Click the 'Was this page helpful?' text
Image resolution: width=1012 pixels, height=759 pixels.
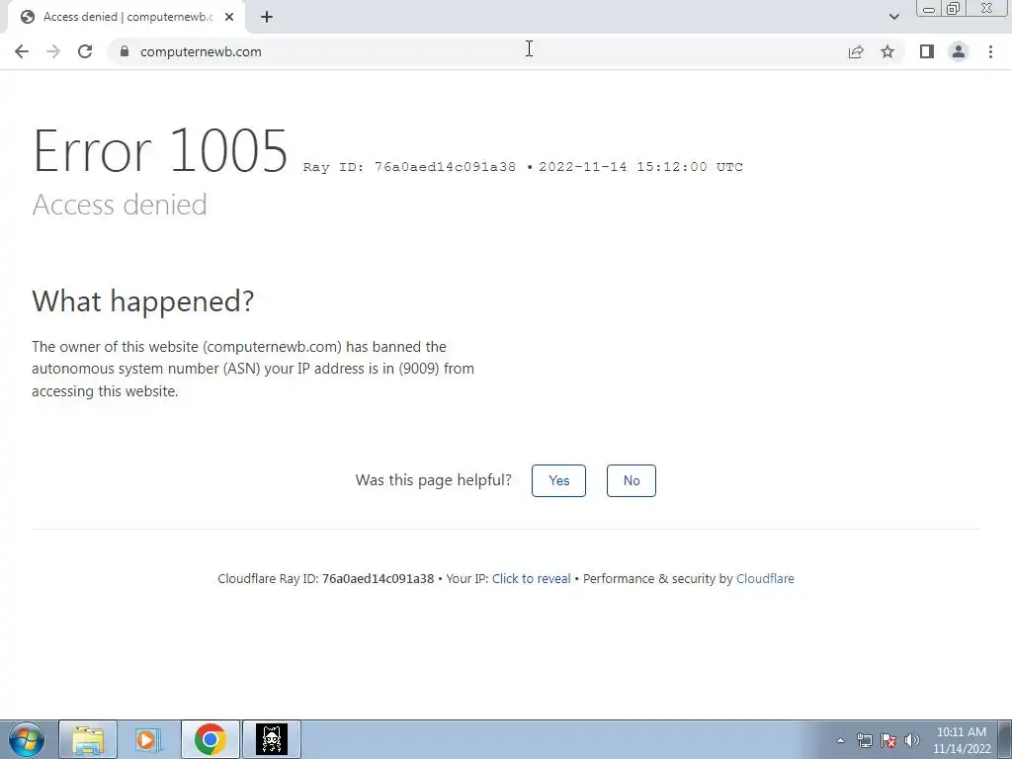pos(433,480)
